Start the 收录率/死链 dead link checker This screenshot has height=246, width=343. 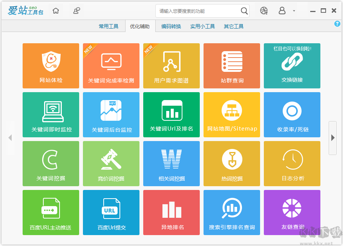tap(292, 115)
